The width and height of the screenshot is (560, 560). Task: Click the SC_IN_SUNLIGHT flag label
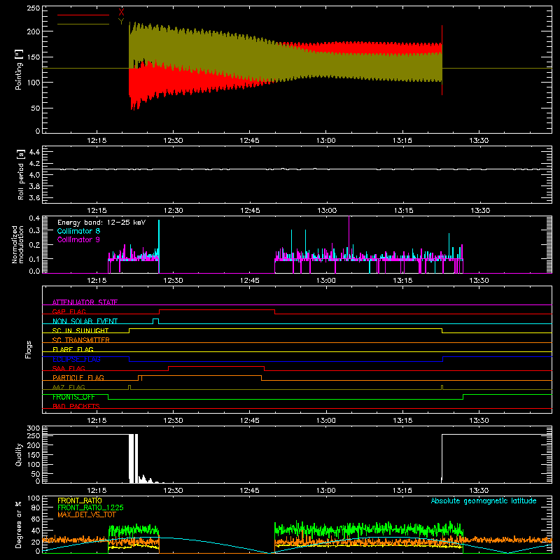80,330
